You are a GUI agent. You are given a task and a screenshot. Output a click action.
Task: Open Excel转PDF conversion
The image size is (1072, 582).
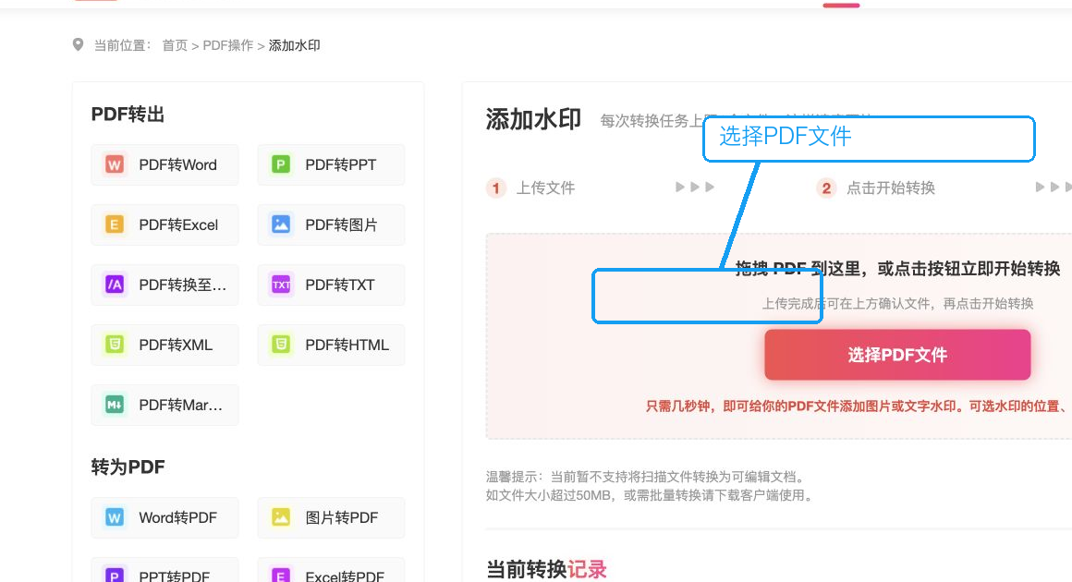click(331, 570)
